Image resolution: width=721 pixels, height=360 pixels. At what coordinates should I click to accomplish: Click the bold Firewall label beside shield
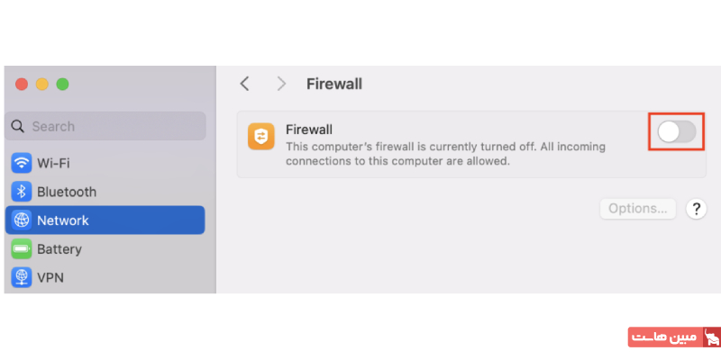click(309, 130)
